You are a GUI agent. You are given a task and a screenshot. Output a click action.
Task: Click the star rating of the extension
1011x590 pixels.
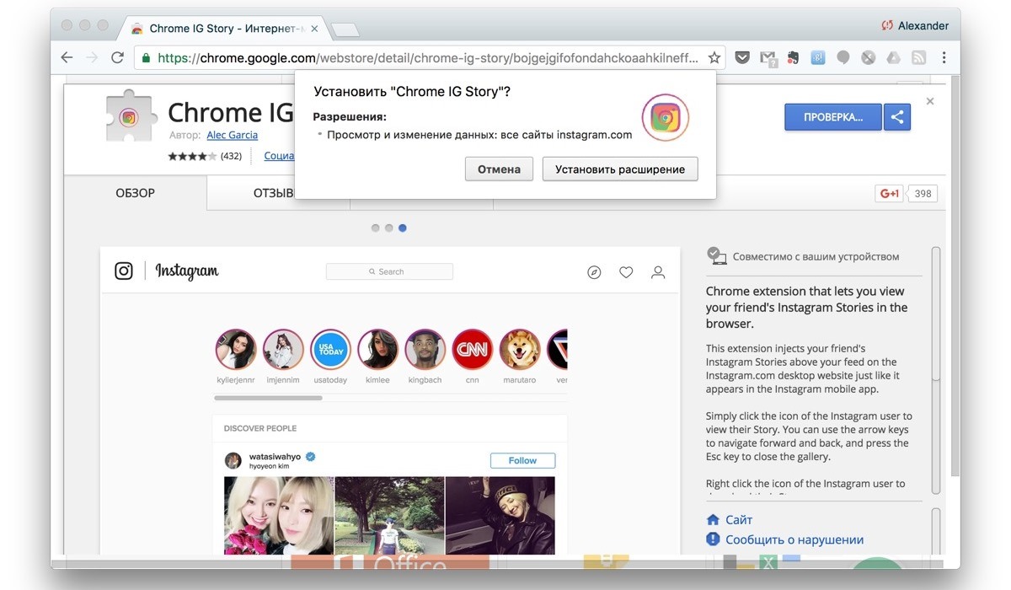(192, 156)
